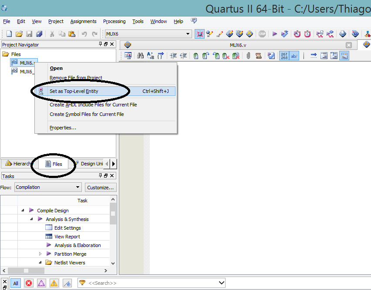Click the Replace A-to-B icon
371x290 pixels.
[x=151, y=56]
